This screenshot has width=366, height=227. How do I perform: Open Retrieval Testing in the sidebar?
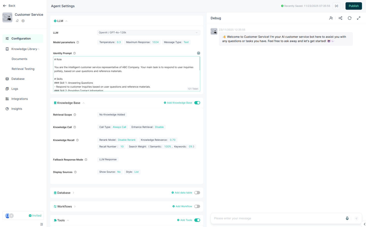tap(23, 69)
